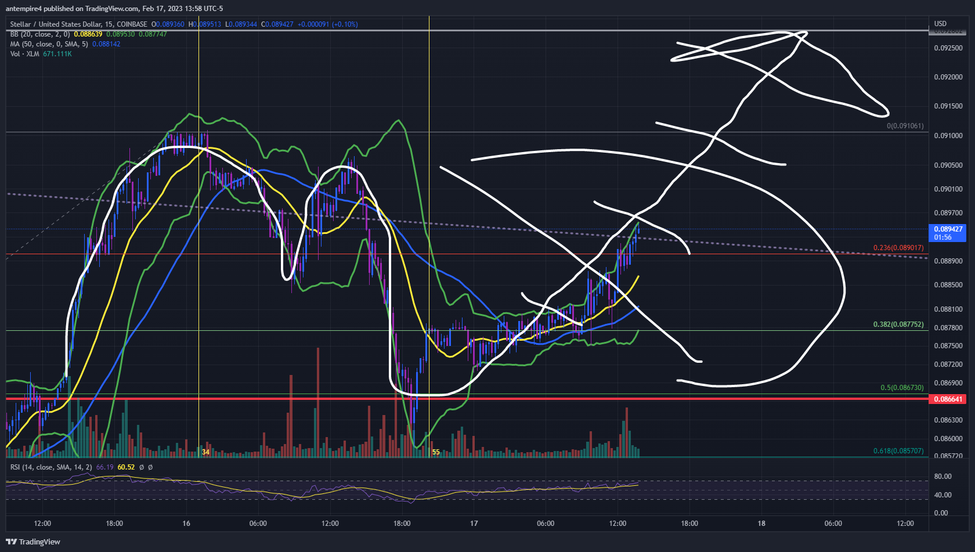The image size is (975, 552).
Task: Select the Fib level label 0(0.091061)
Action: coord(905,126)
